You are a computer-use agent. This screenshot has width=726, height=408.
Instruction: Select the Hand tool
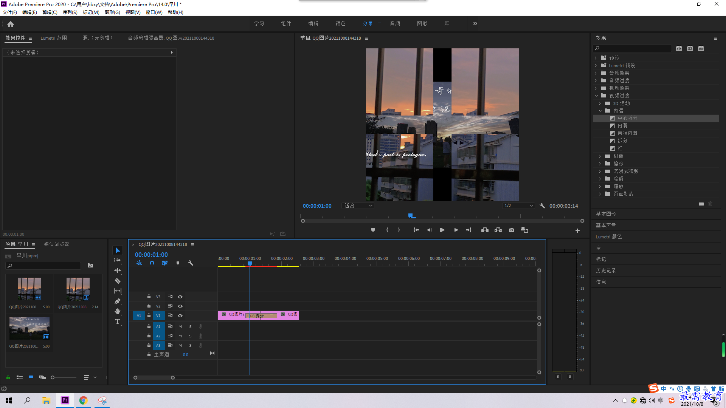point(118,311)
